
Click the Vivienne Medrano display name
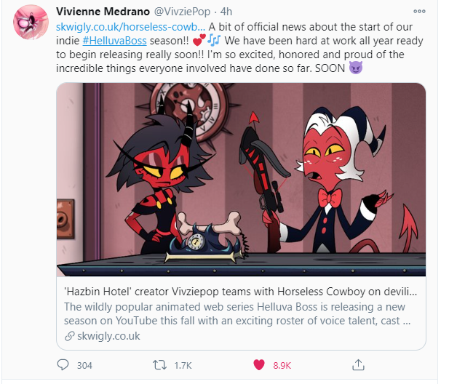pos(103,12)
